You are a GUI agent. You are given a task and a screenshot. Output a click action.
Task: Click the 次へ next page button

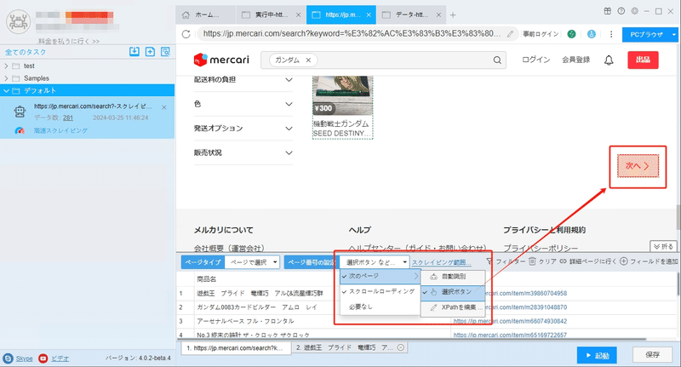tap(638, 166)
